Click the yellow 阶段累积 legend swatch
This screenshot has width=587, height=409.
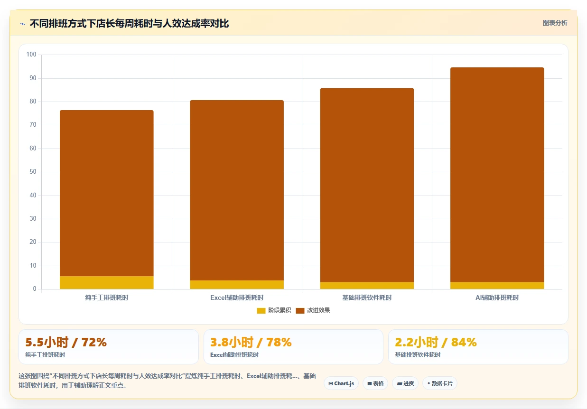(261, 310)
